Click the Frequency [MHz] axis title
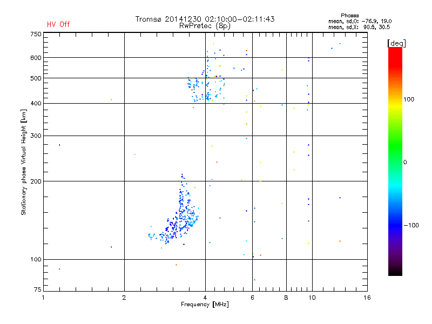 pos(205,305)
